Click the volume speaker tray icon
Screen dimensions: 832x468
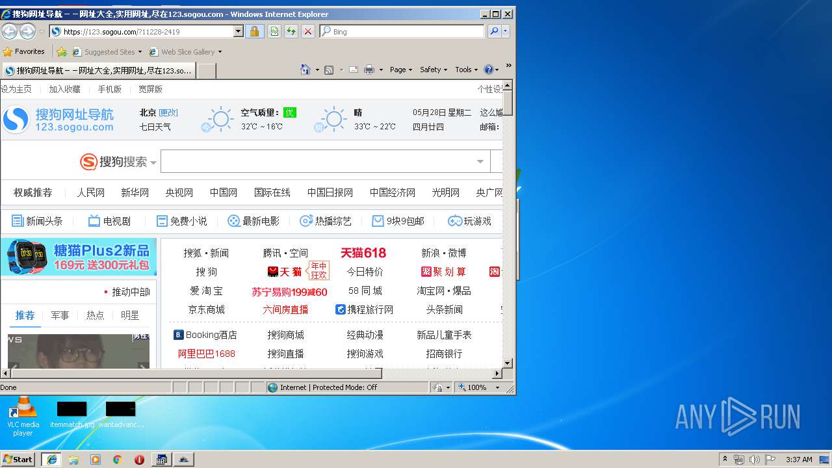tap(754, 460)
